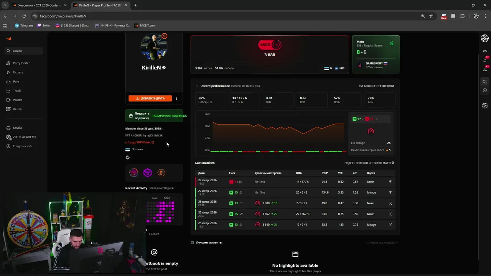
Task: Click the FACEIT logo in the sidebar
Action: [8, 38]
